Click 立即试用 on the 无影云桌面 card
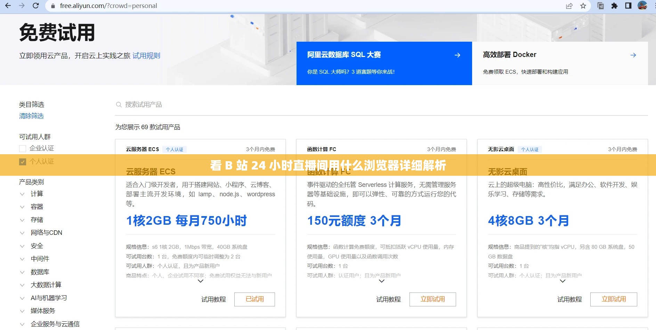This screenshot has width=656, height=330. pyautogui.click(x=614, y=299)
